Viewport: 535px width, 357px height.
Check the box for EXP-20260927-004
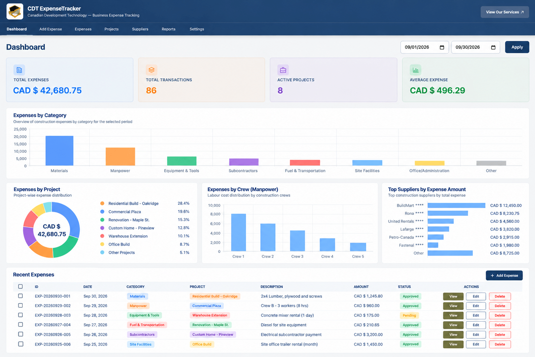pos(20,325)
